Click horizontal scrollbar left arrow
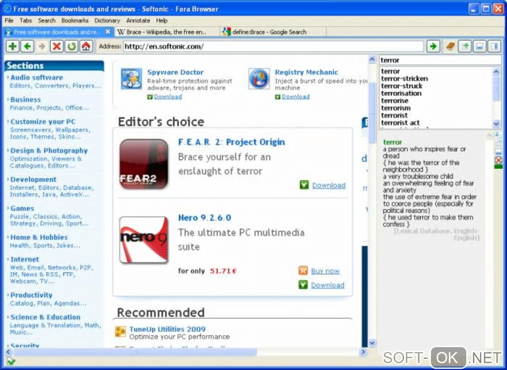Image resolution: width=507 pixels, height=370 pixels. (x=8, y=352)
